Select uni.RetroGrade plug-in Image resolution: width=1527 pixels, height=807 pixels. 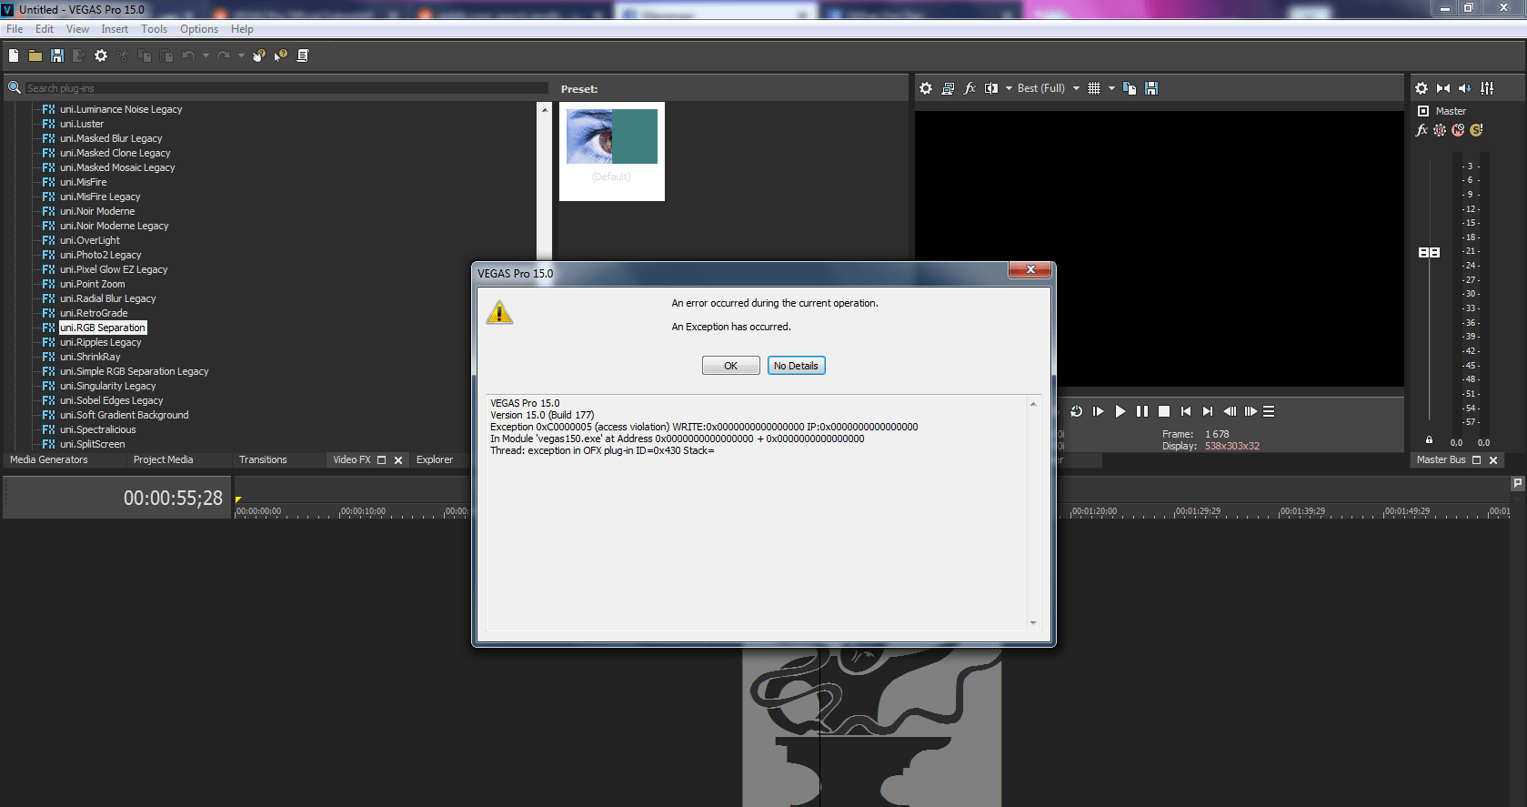click(94, 313)
